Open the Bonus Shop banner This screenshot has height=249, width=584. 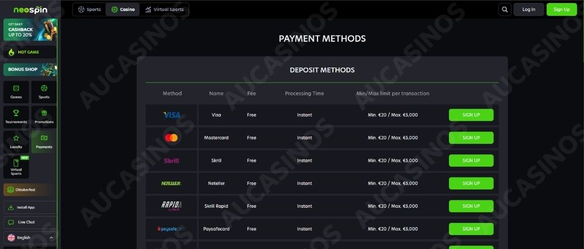30,69
